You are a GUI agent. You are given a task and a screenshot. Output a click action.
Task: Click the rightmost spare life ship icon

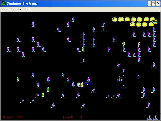(156, 117)
